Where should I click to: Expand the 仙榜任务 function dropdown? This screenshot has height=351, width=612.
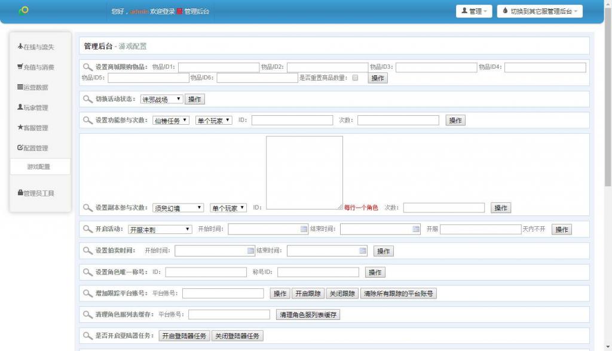coord(171,121)
